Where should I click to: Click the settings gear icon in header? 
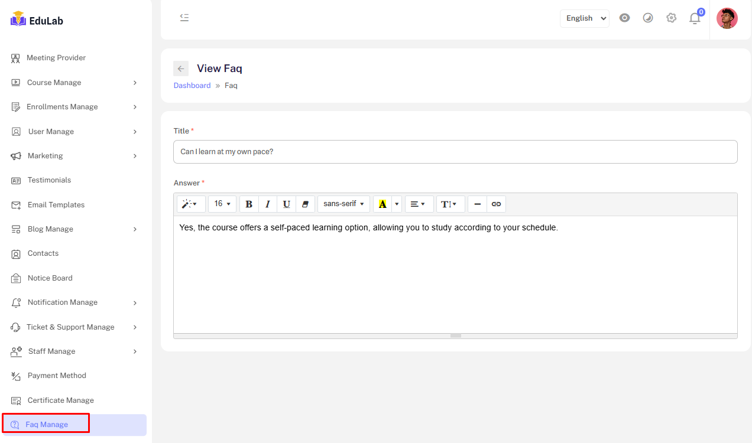[x=671, y=18]
